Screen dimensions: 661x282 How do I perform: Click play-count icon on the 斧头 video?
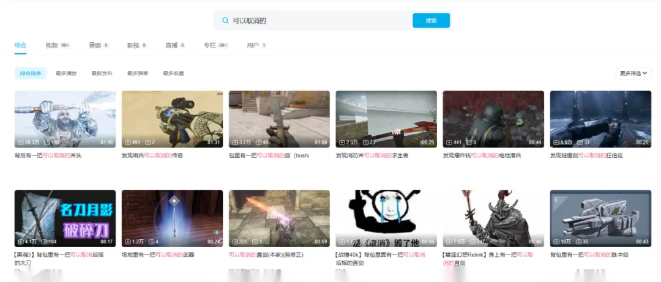(x=21, y=143)
